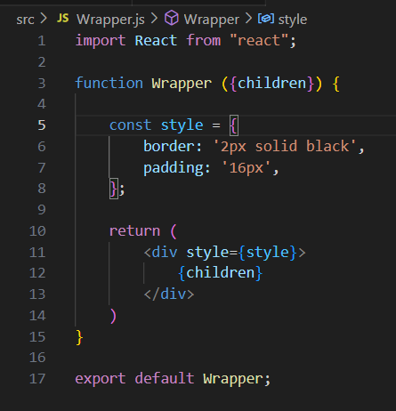Click line number 10 in gutter

[37, 230]
